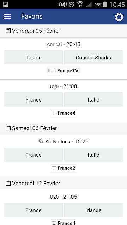127x225 pixels.
Task: Open the France2 channel badge
Action: pos(64,168)
